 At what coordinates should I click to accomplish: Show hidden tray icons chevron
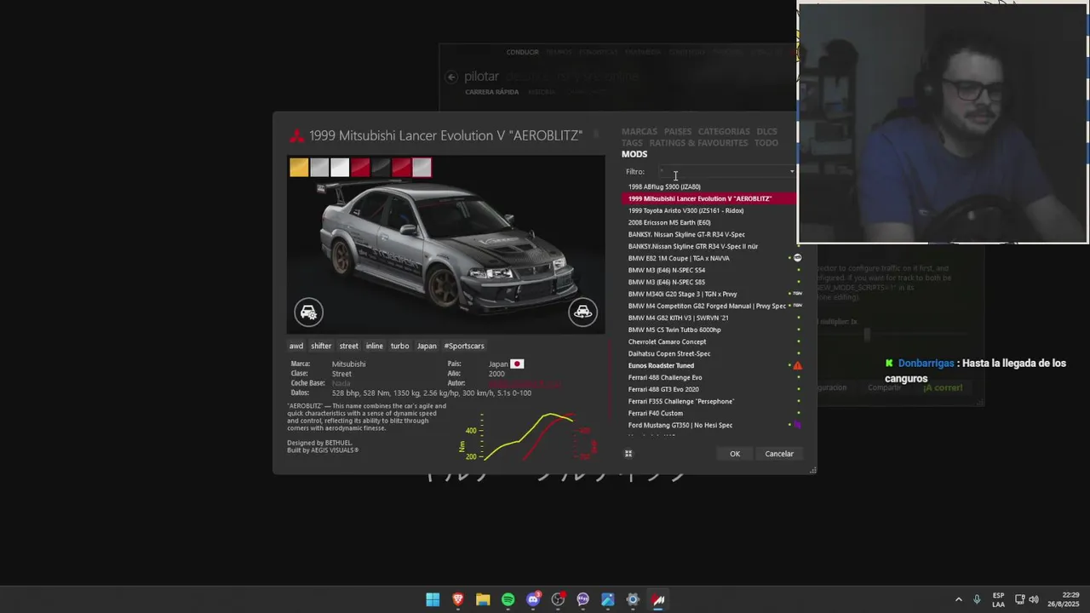pos(958,599)
